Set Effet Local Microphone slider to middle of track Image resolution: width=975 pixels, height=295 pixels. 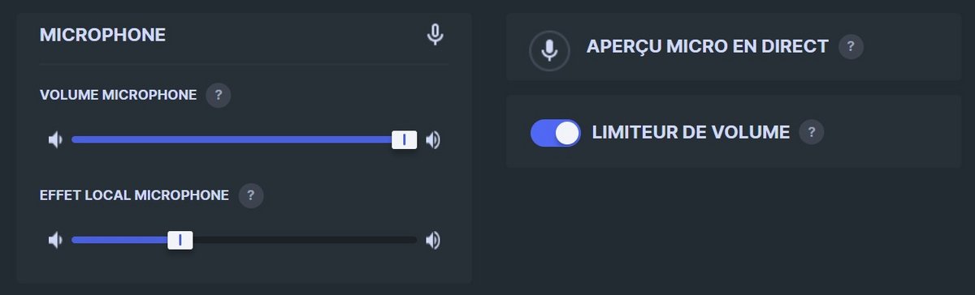pyautogui.click(x=245, y=241)
